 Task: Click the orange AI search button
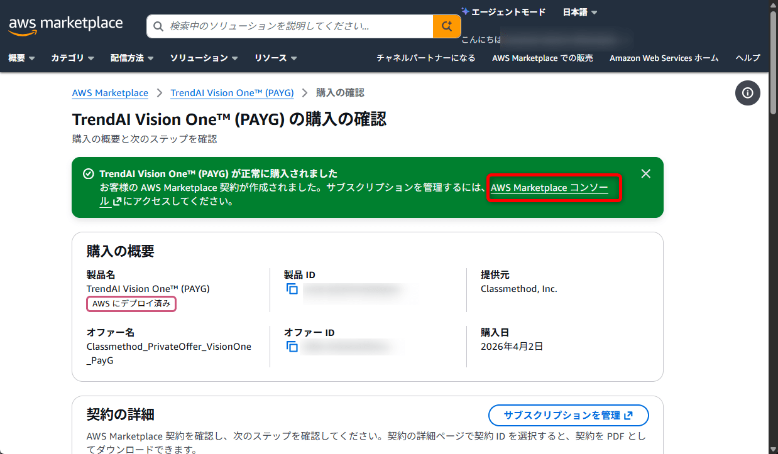coord(447,26)
